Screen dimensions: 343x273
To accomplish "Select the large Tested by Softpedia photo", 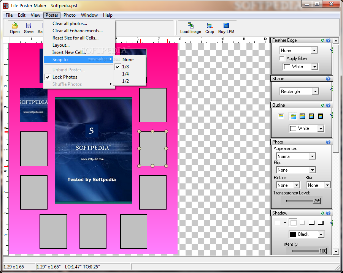I will point(93,150).
